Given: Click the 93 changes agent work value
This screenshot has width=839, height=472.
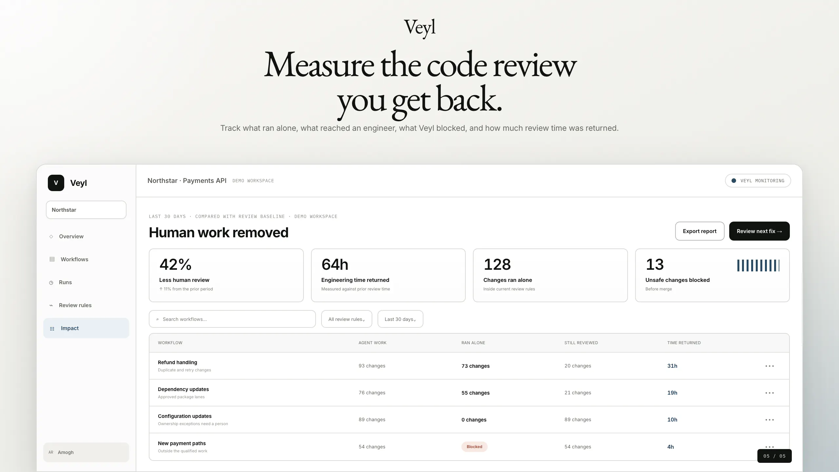Looking at the screenshot, I should coord(372,366).
